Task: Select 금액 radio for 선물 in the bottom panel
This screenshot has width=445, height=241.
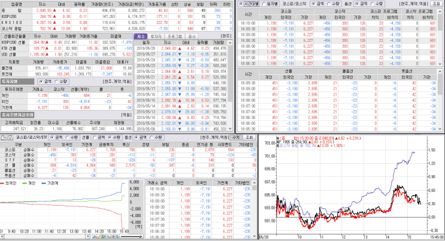Action: tap(95, 137)
